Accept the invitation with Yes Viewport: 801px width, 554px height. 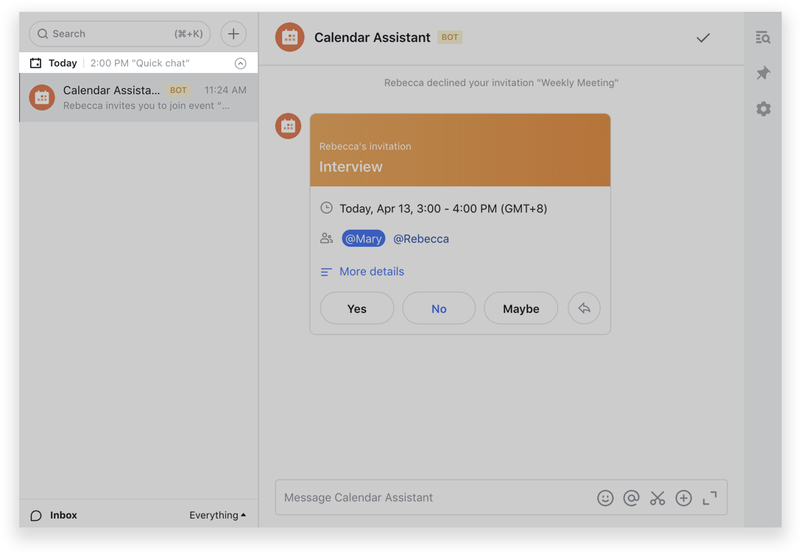pyautogui.click(x=357, y=308)
